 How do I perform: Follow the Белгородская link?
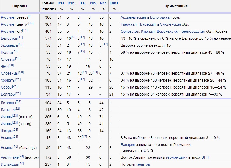click(x=193, y=32)
